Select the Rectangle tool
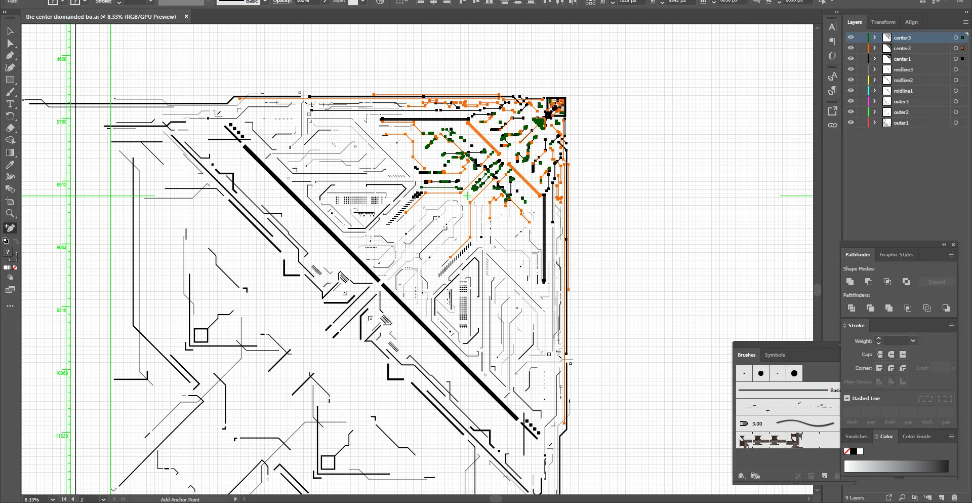 click(x=10, y=80)
